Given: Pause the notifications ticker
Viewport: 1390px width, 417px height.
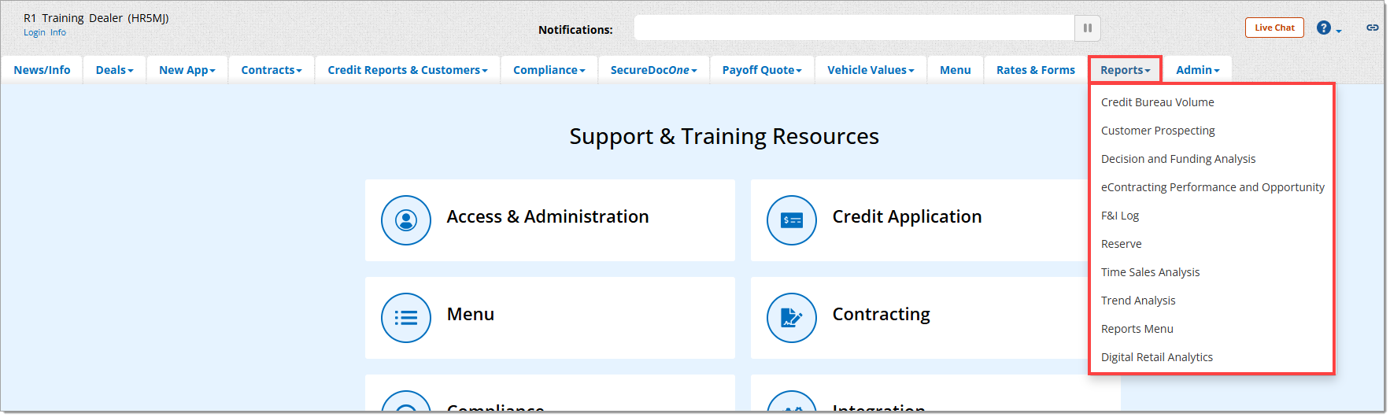Looking at the screenshot, I should click(1087, 28).
